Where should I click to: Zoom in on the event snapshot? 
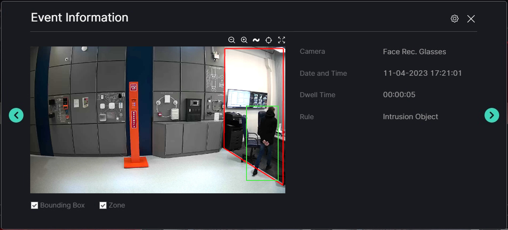point(244,40)
